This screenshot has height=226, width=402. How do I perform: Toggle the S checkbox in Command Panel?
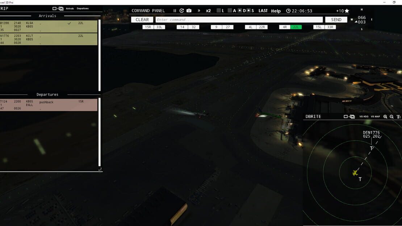(x=248, y=11)
